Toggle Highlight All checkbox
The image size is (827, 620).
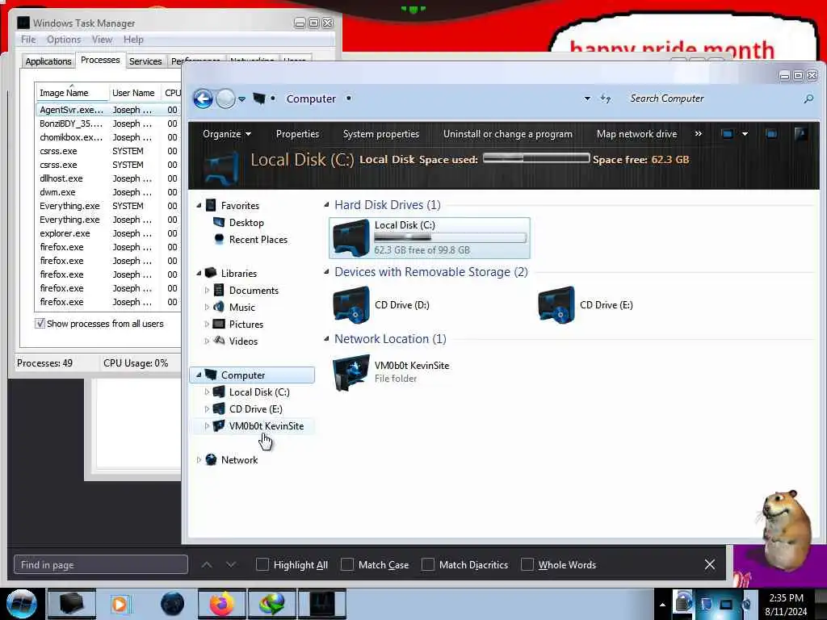tap(262, 564)
